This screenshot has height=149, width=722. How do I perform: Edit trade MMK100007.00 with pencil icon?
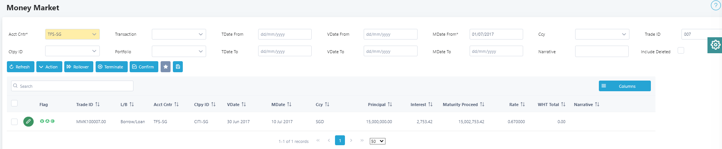coord(28,122)
